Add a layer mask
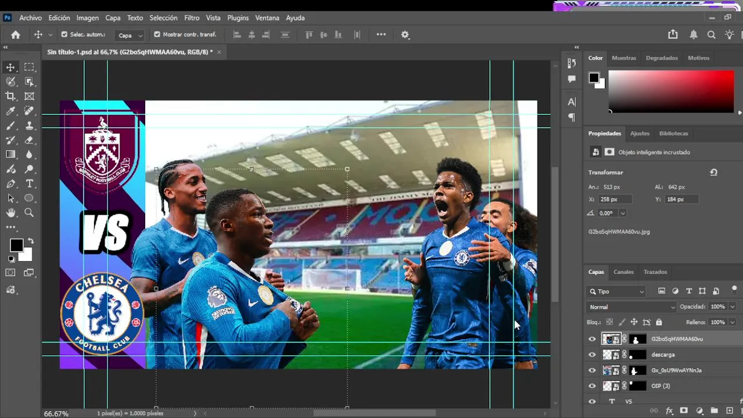 tap(684, 410)
